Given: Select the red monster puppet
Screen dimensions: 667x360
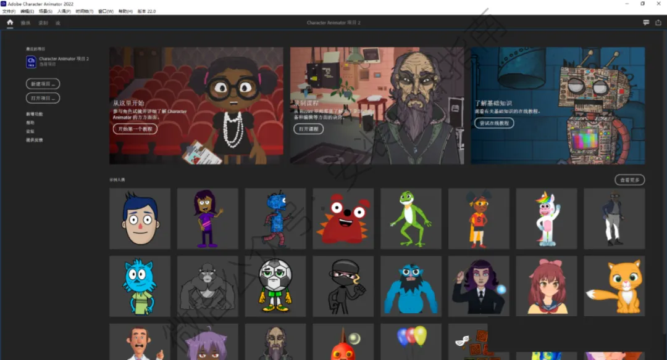Looking at the screenshot, I should 343,219.
